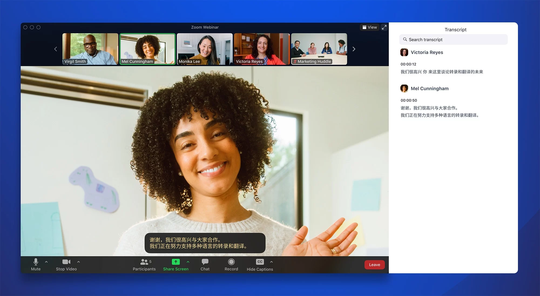The width and height of the screenshot is (540, 296).
Task: Click the Mute microphone icon
Action: (36, 263)
